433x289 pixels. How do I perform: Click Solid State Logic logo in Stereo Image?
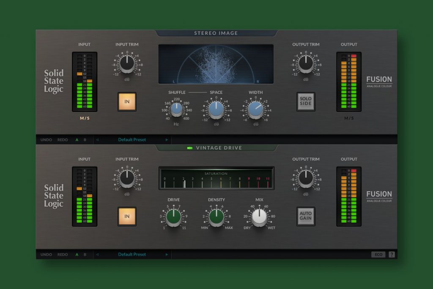(54, 81)
